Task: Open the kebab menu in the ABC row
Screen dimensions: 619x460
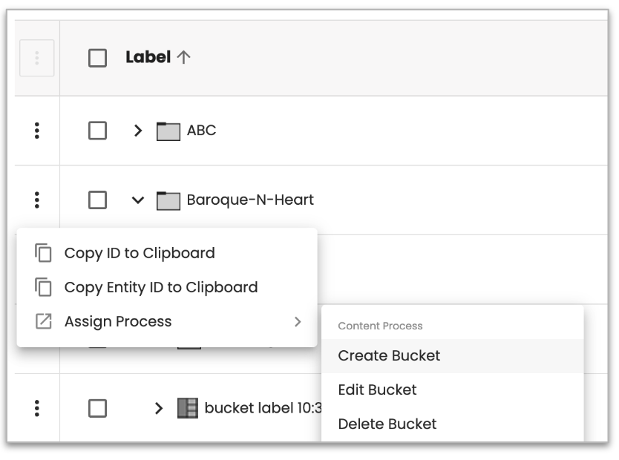Action: (36, 131)
